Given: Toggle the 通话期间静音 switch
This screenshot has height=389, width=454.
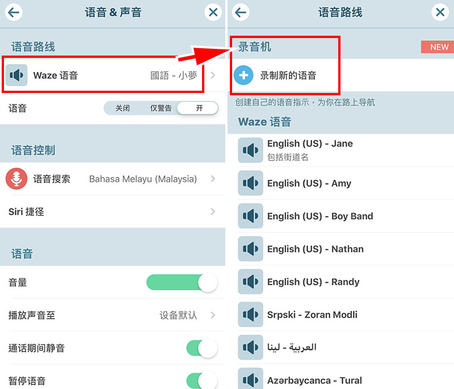Looking at the screenshot, I should tap(202, 348).
